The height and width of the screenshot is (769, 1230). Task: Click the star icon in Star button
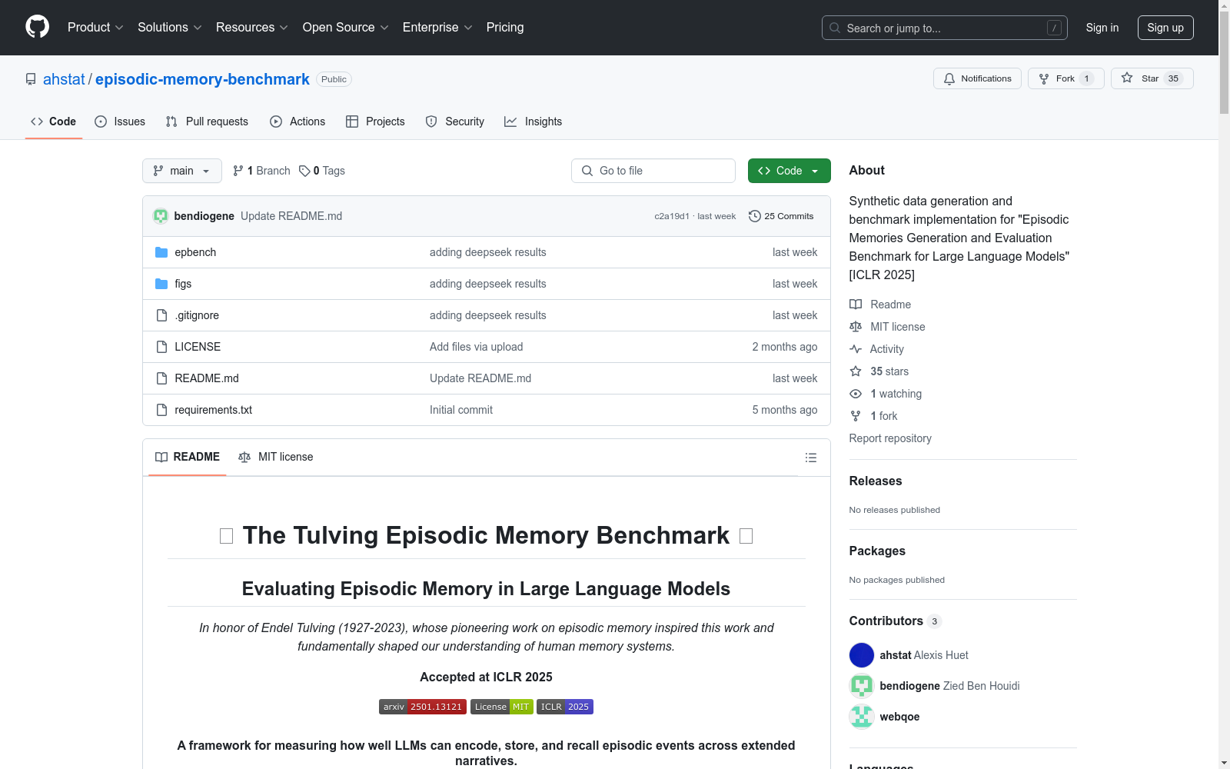tap(1127, 78)
